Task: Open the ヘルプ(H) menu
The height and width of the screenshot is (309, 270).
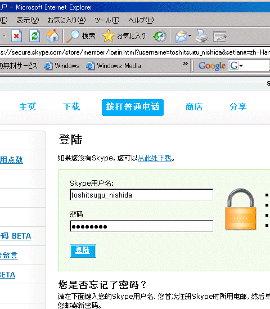Action: click(141, 20)
